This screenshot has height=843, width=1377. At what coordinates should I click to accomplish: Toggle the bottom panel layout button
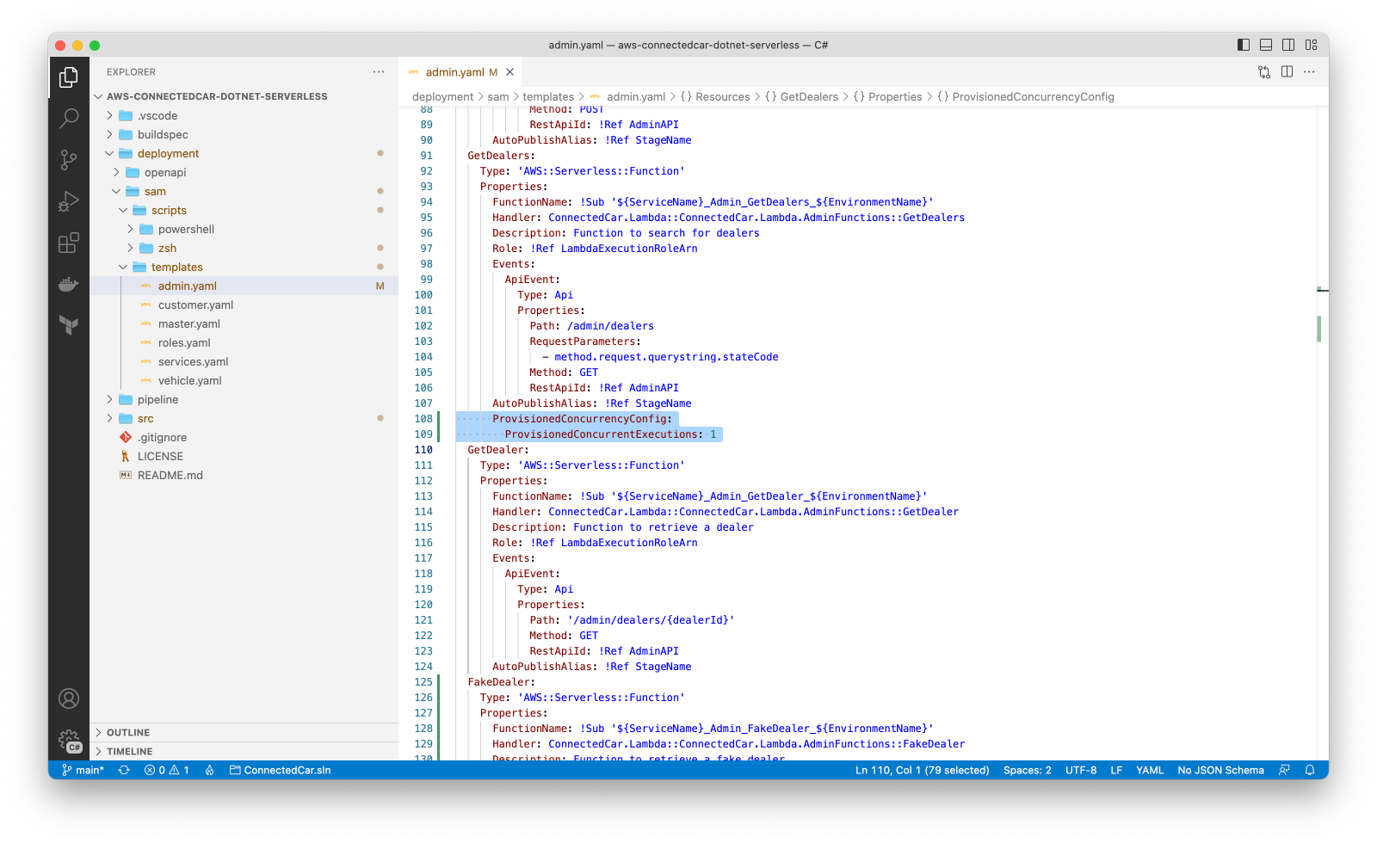[1266, 45]
